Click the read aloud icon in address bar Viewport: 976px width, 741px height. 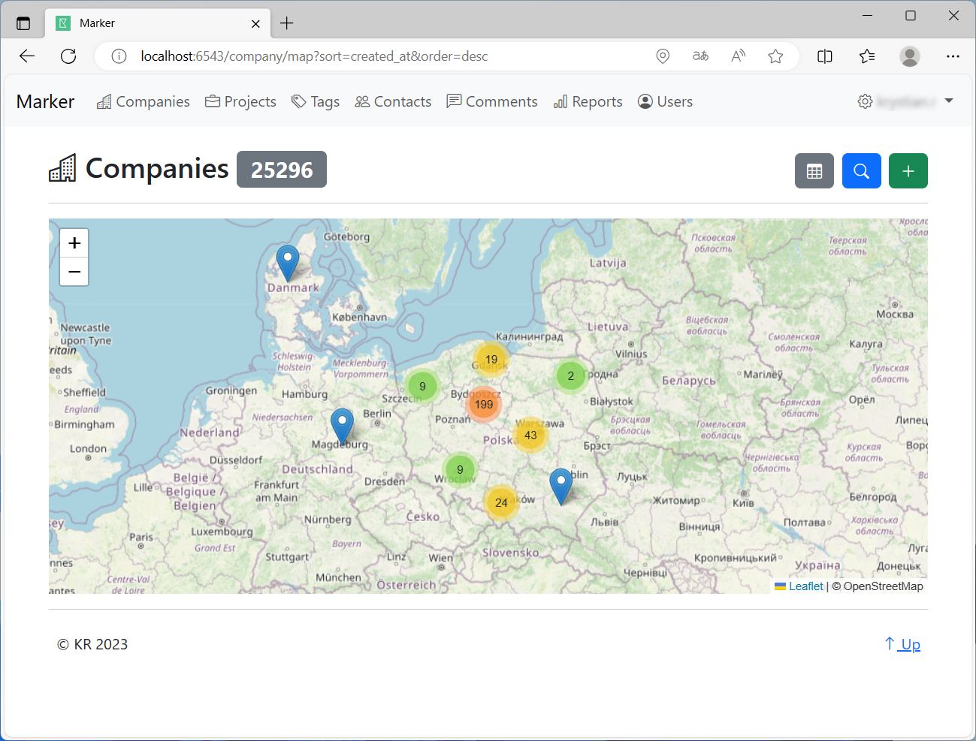pos(739,56)
